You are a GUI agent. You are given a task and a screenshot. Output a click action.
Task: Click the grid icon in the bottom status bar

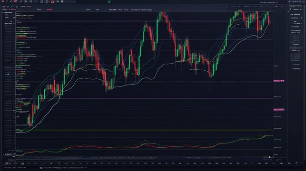click(41, 168)
